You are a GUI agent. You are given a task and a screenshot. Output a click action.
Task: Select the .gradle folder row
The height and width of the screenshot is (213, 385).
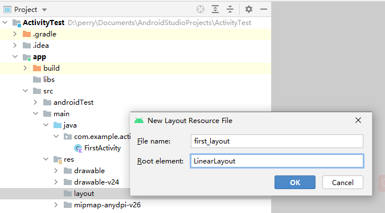(136, 34)
